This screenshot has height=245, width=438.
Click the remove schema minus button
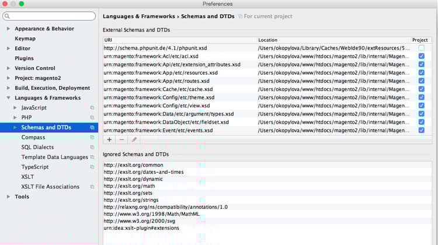pos(121,139)
